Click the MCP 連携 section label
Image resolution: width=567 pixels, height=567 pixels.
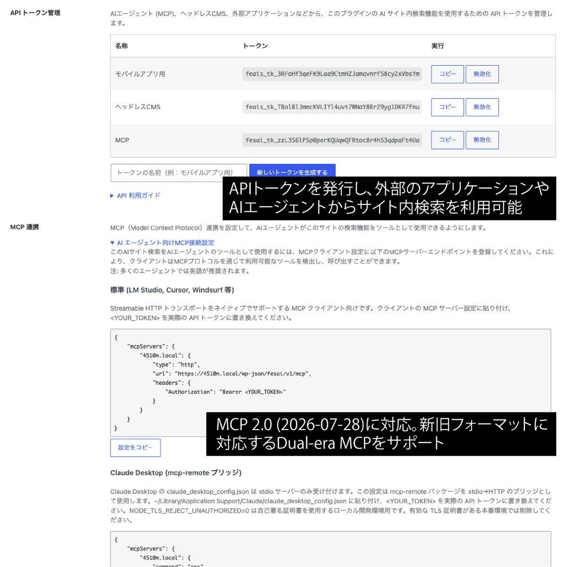25,227
